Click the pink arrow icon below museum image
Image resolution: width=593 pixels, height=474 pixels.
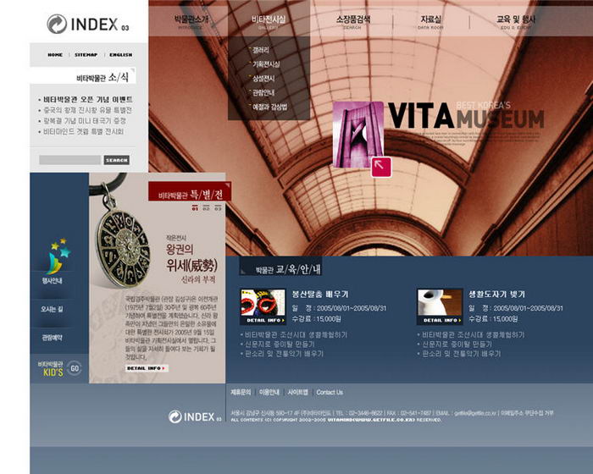pyautogui.click(x=380, y=167)
